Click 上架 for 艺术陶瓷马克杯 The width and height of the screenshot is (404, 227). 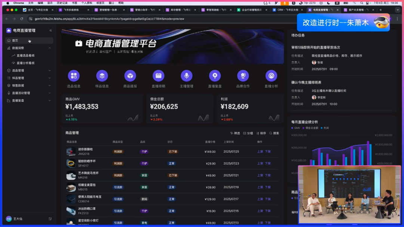click(260, 175)
